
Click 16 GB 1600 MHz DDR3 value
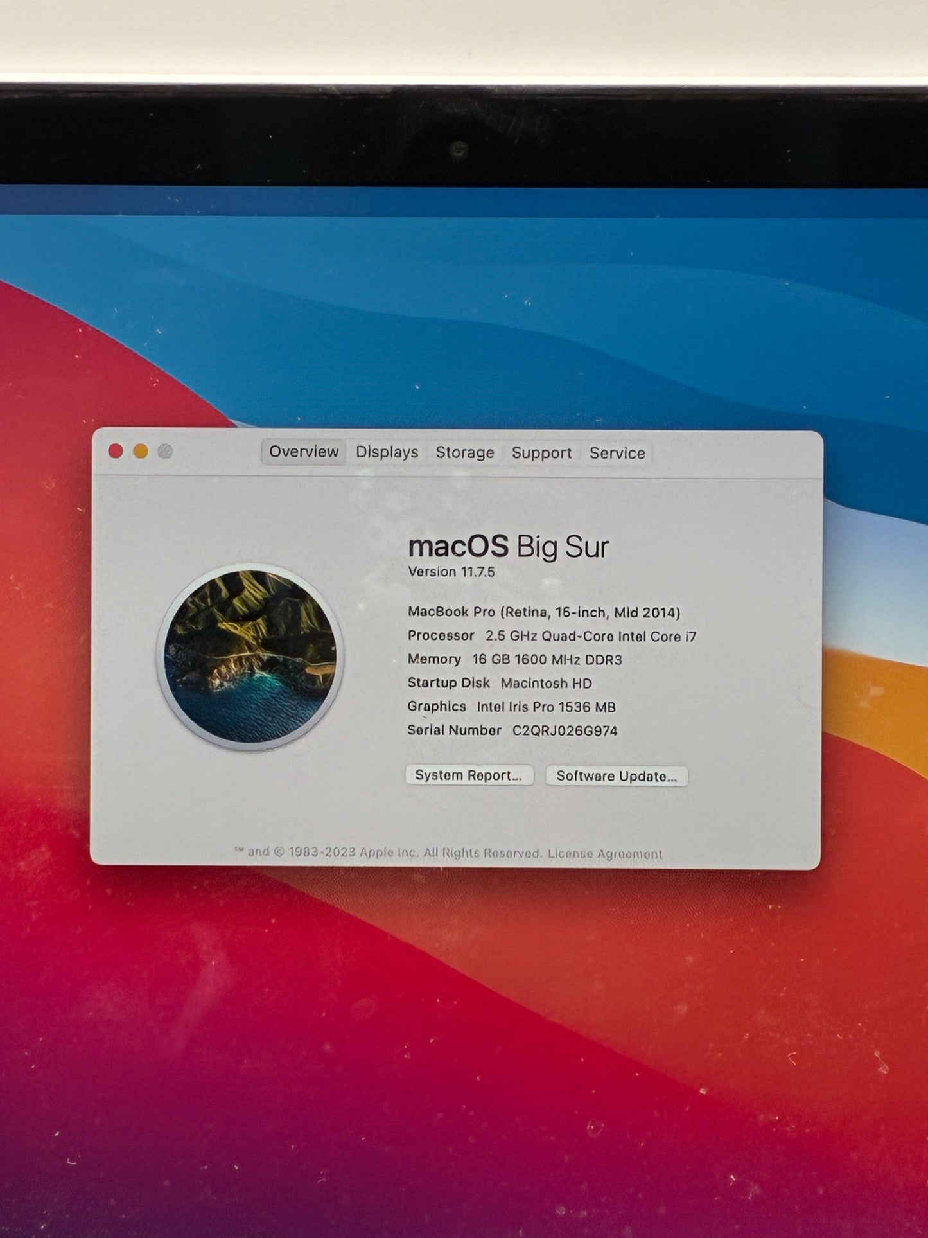click(547, 660)
